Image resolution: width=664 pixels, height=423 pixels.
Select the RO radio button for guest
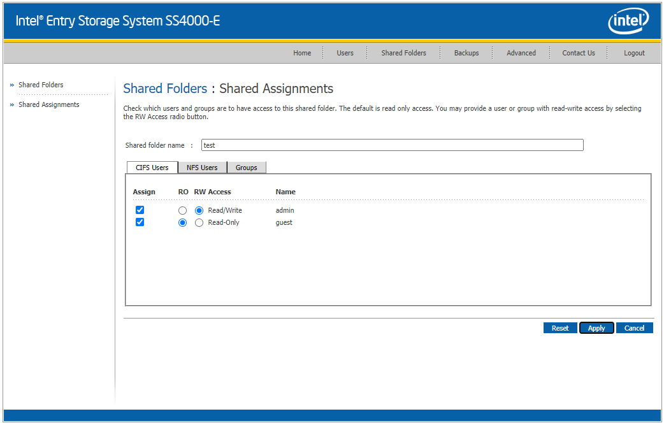(x=182, y=223)
